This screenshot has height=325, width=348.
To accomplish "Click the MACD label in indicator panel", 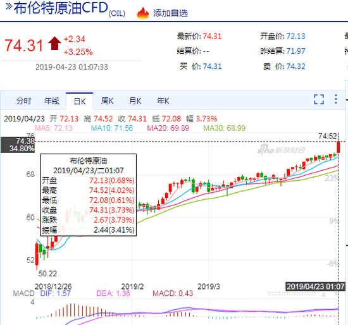I will click(24, 293).
